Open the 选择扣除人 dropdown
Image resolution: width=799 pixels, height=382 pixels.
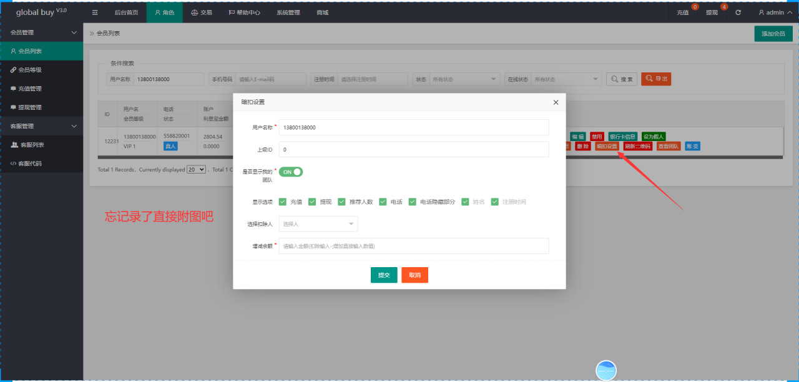click(x=318, y=224)
